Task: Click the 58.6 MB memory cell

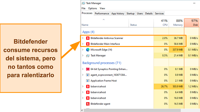Action: (177, 44)
